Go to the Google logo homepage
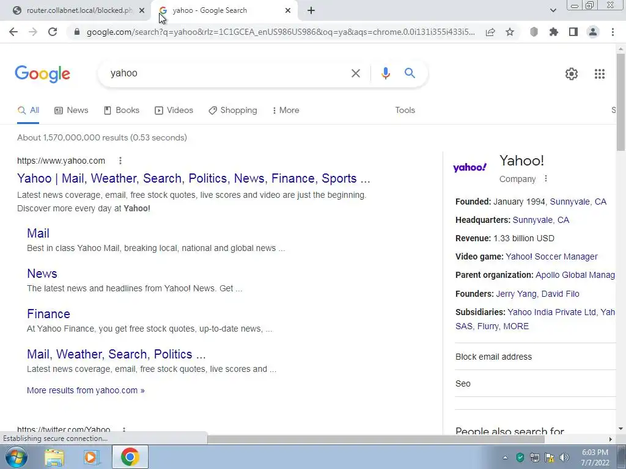 (42, 74)
